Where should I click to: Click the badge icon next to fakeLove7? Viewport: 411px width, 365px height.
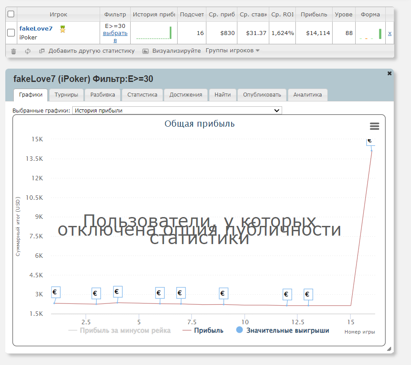(x=62, y=29)
